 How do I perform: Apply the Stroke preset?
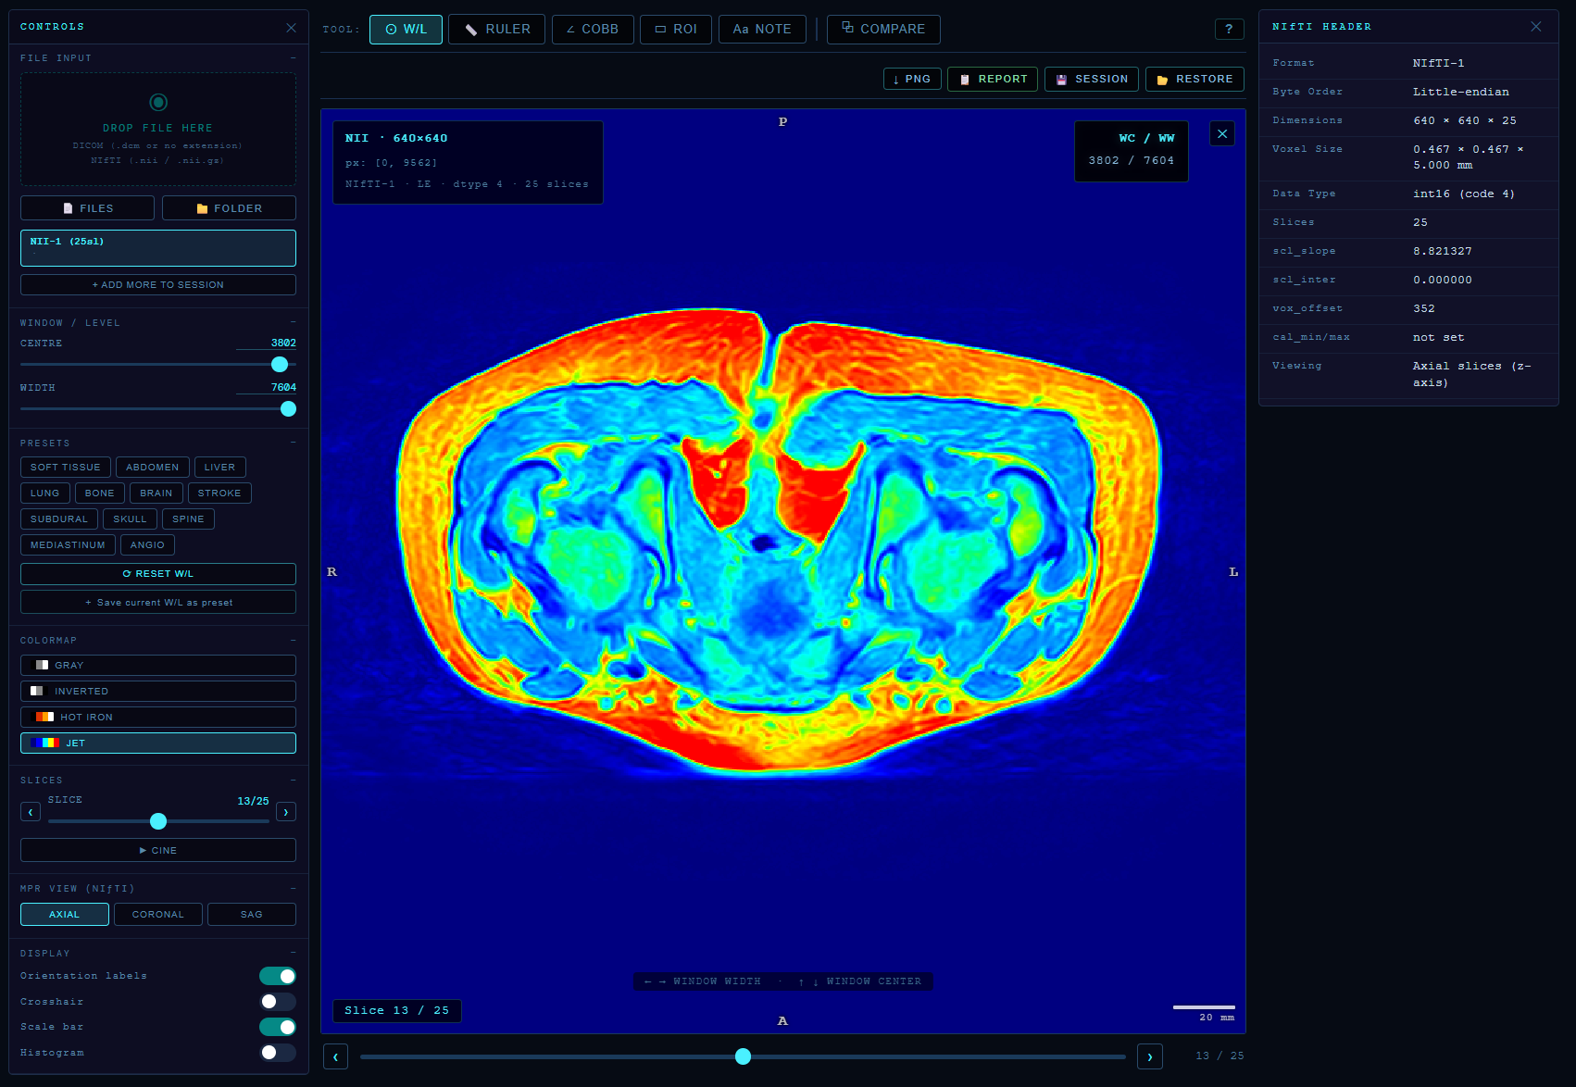[219, 494]
